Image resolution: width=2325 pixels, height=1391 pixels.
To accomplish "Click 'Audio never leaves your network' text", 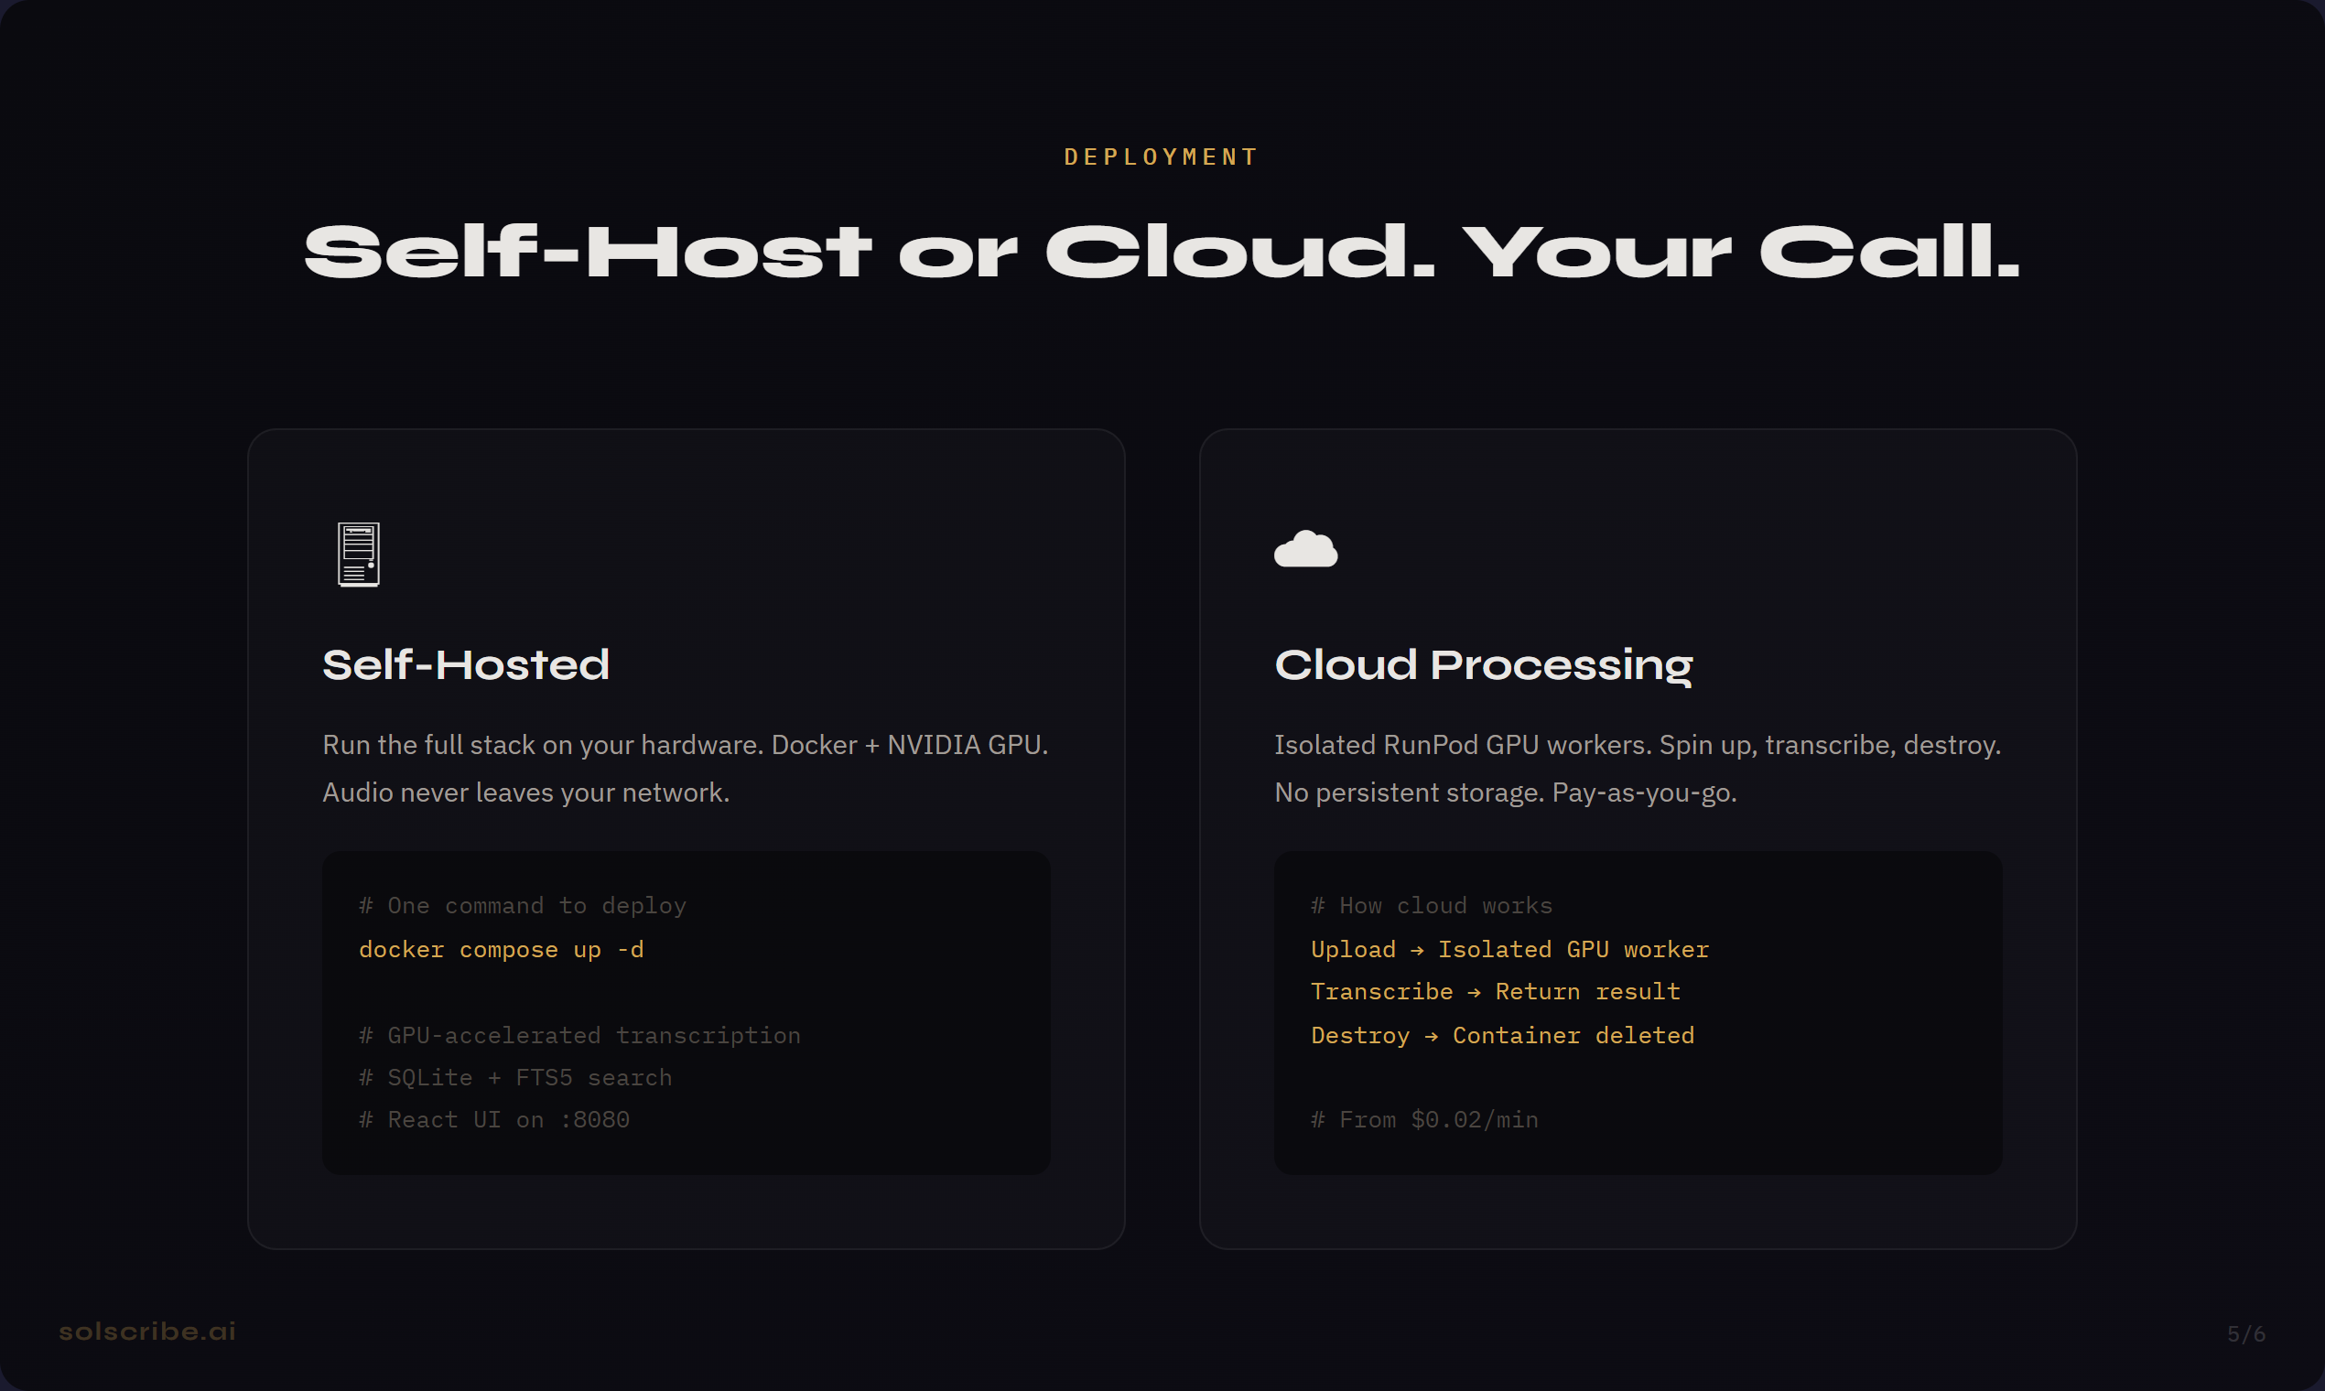I will 525,793.
